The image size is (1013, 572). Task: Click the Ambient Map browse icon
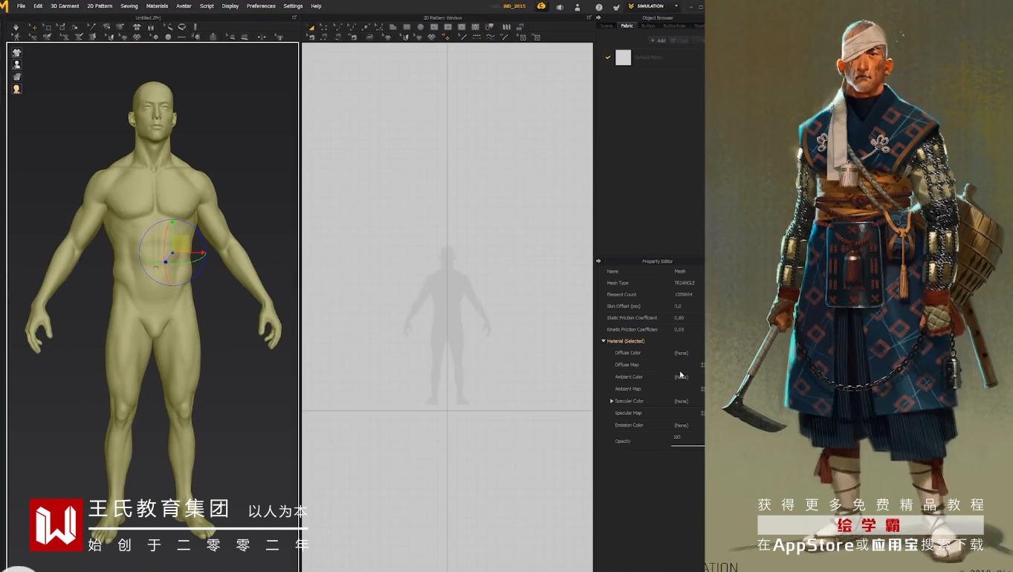click(x=702, y=389)
